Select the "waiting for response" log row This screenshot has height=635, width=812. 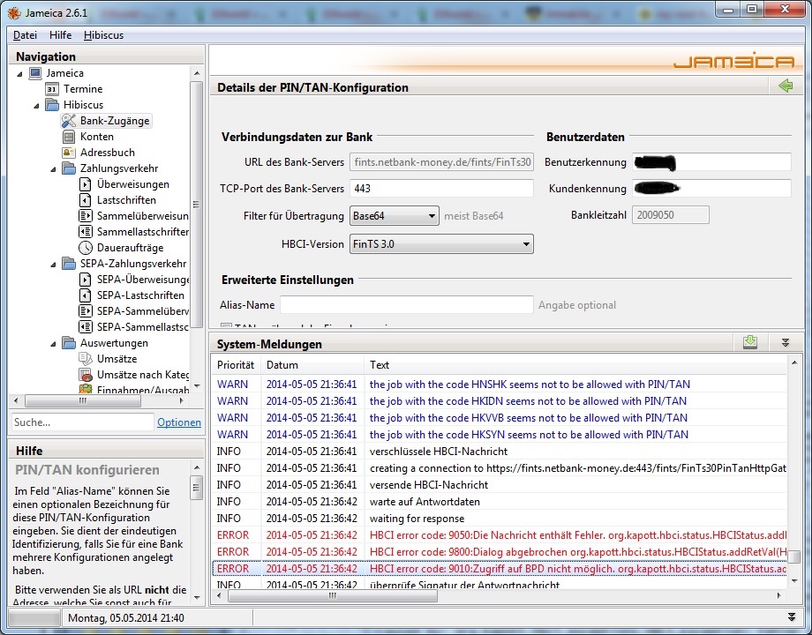tap(500, 519)
